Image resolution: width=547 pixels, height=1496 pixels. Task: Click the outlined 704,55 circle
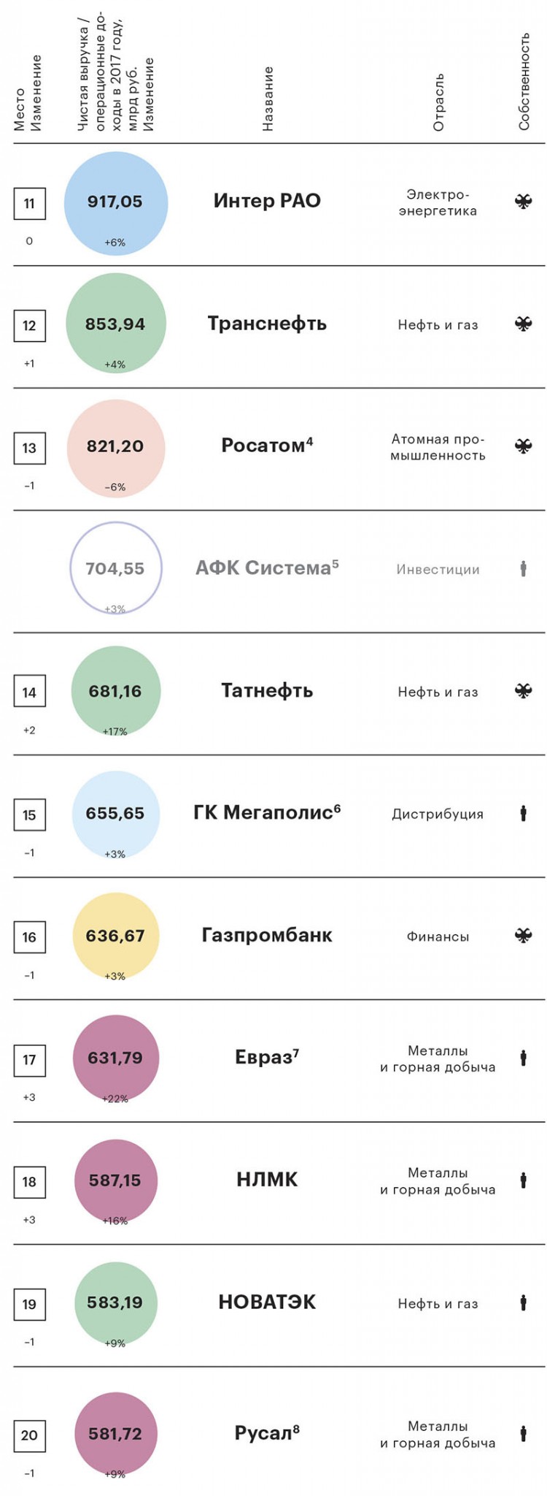click(x=116, y=568)
